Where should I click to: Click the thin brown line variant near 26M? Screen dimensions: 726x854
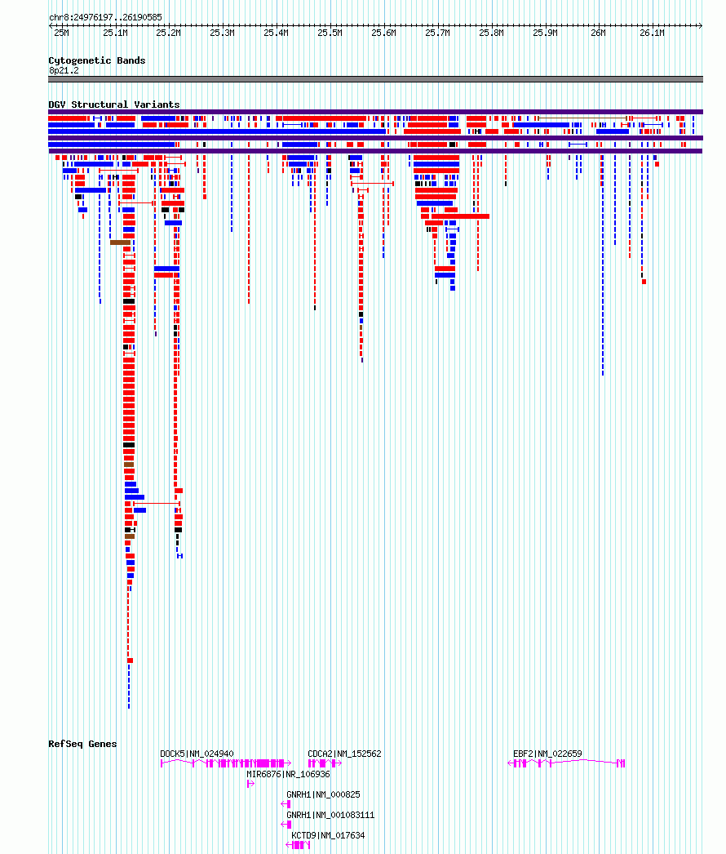pos(582,118)
